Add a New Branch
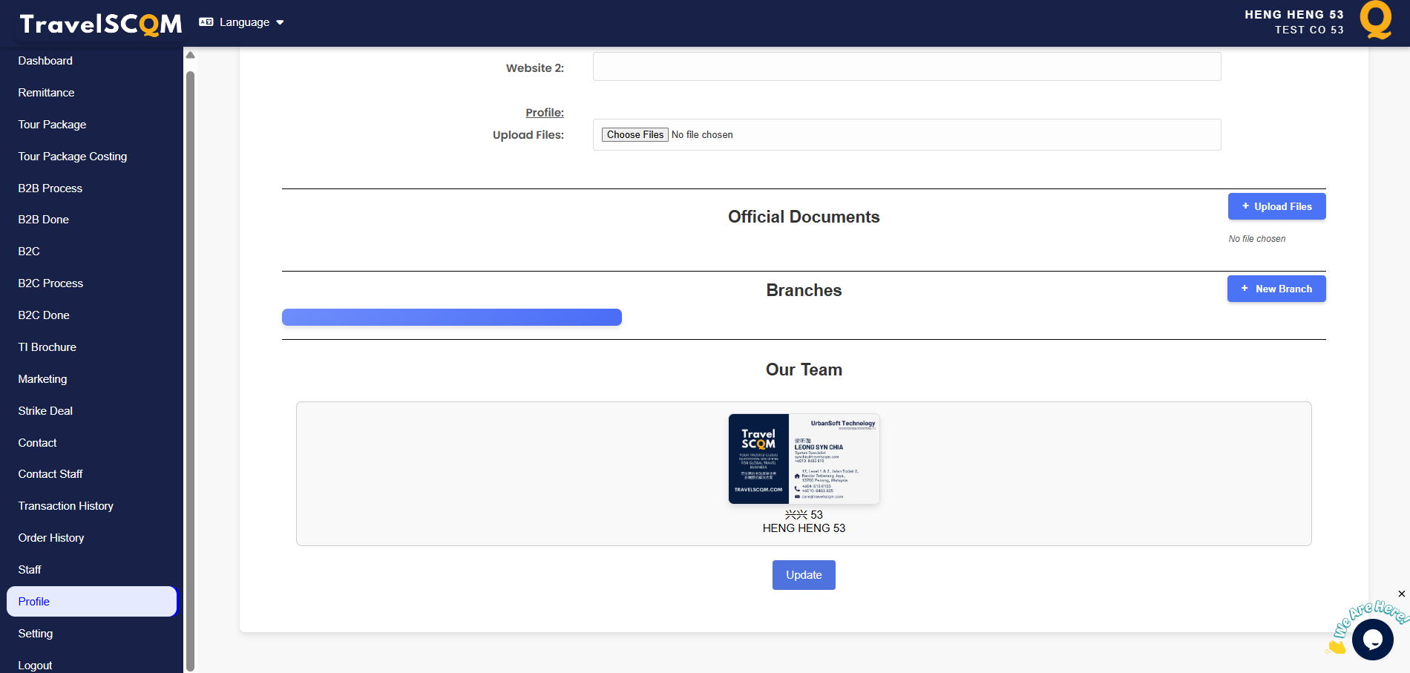The image size is (1410, 673). pos(1276,289)
